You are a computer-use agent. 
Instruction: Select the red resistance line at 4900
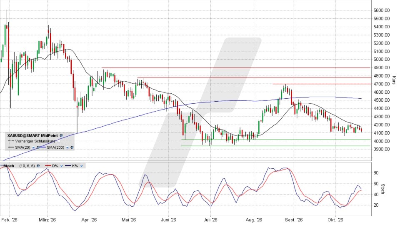pos(236,67)
